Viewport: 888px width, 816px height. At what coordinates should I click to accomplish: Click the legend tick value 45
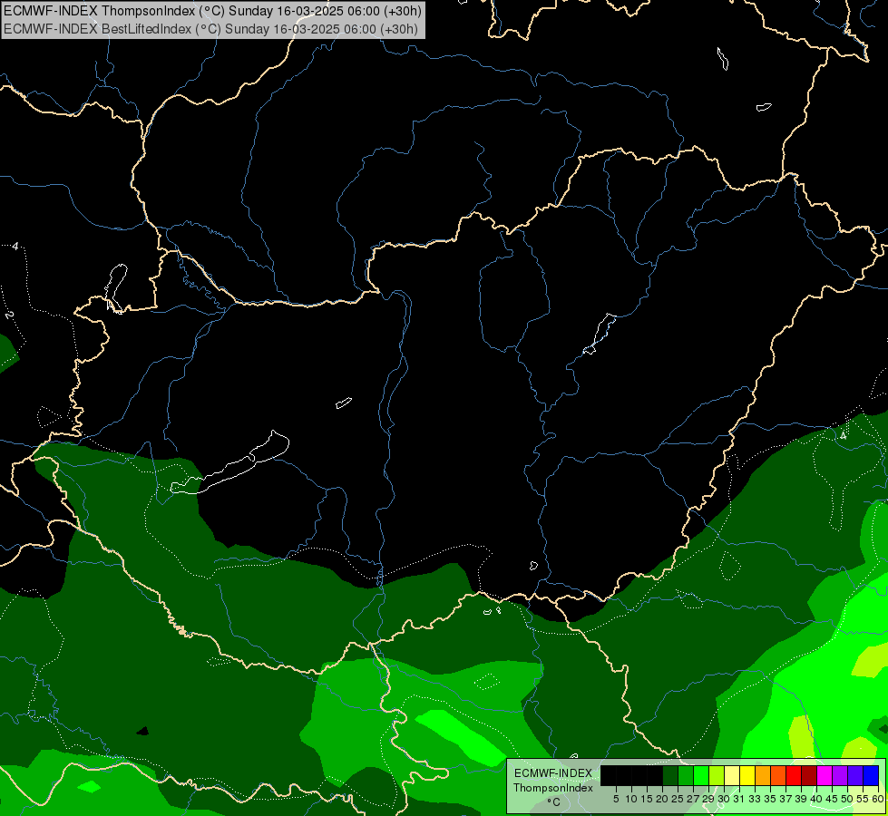tap(832, 799)
